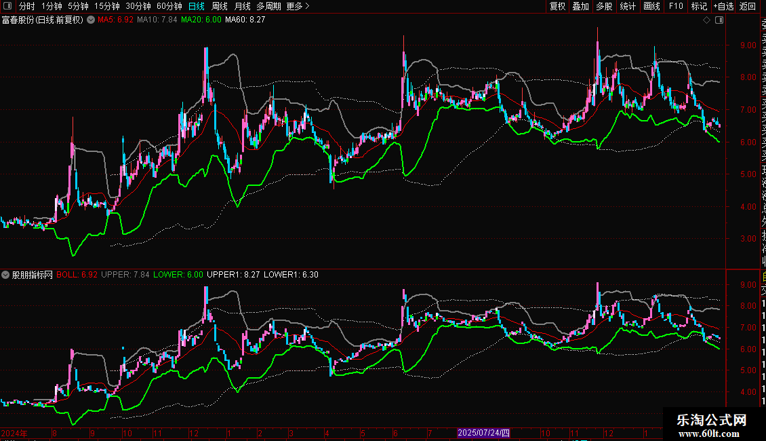Click the diamond marker icon above the chart

(706, 20)
